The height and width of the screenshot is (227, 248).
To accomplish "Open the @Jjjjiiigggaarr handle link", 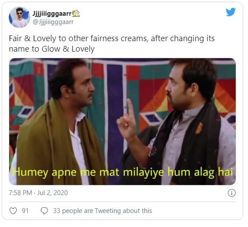I will (x=53, y=22).
